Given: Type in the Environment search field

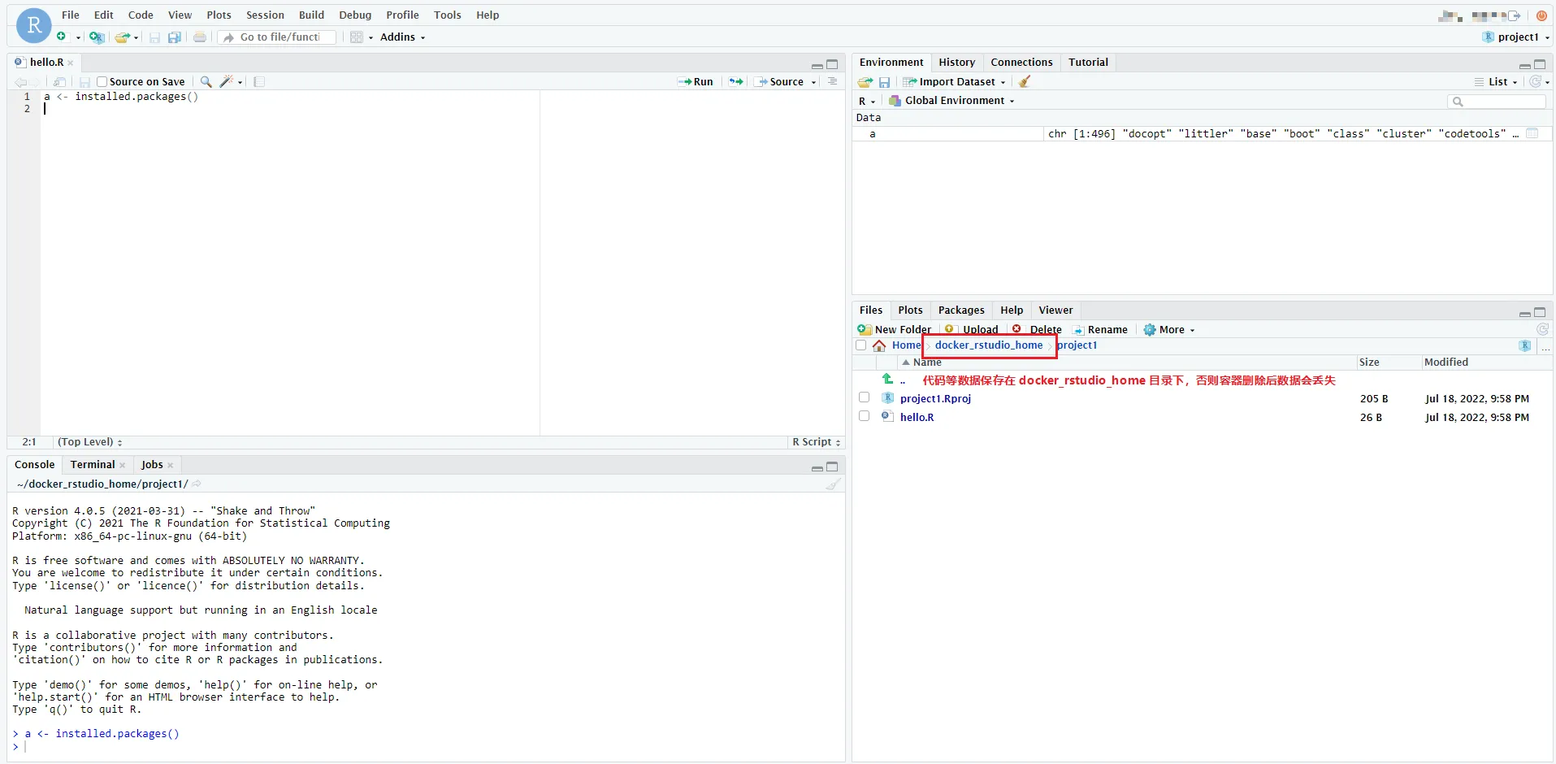Looking at the screenshot, I should point(1497,101).
